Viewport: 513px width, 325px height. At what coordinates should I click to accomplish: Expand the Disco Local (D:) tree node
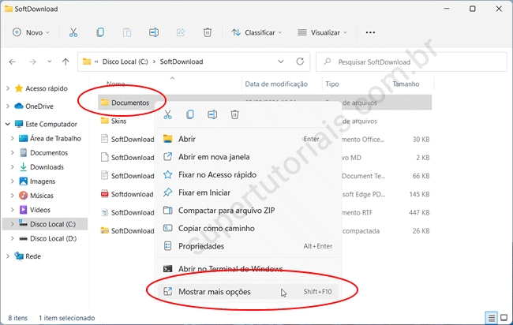click(13, 237)
